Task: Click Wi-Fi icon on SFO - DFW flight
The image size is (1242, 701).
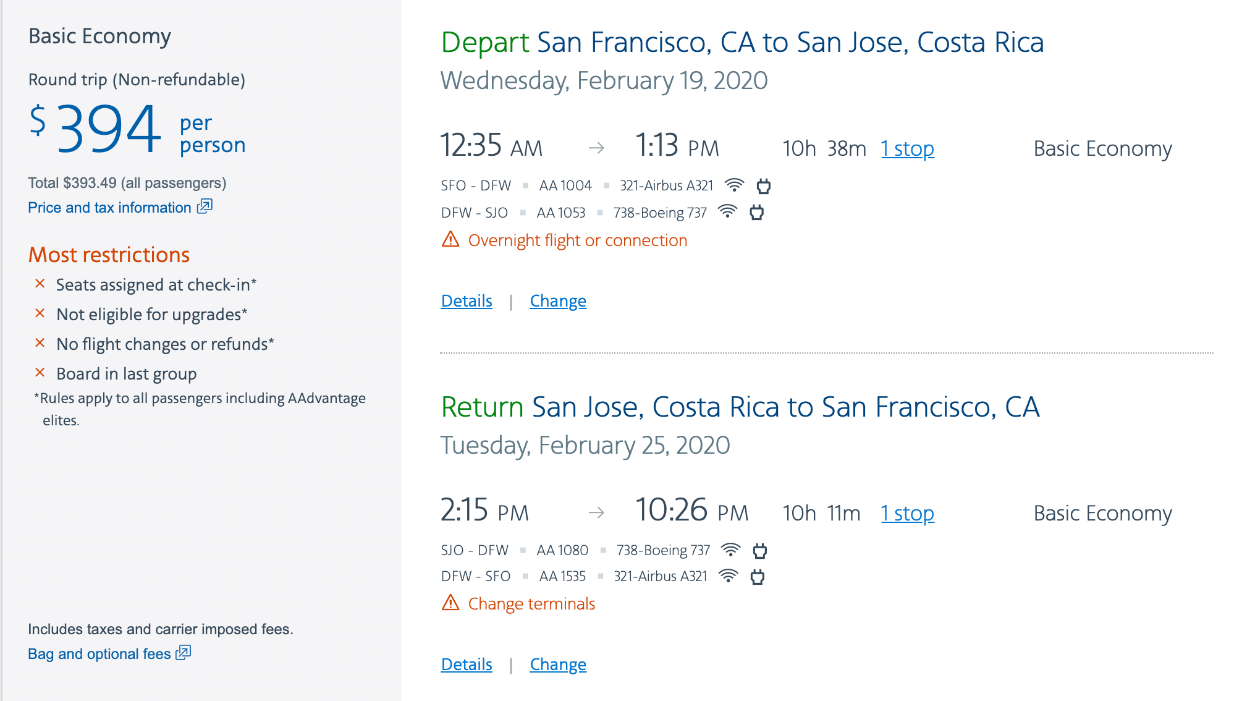Action: click(x=734, y=185)
